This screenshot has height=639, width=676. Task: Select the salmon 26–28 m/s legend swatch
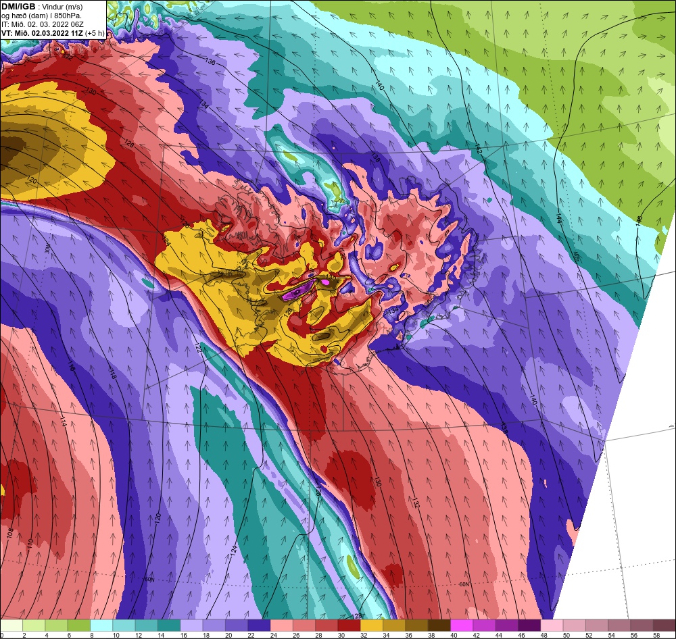click(304, 625)
